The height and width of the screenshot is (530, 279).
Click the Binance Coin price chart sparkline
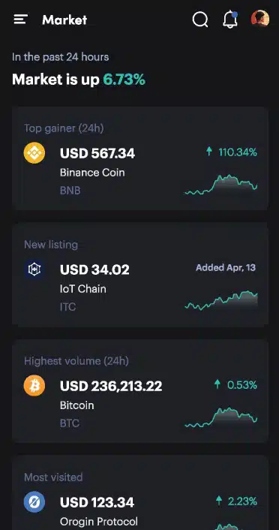(221, 185)
